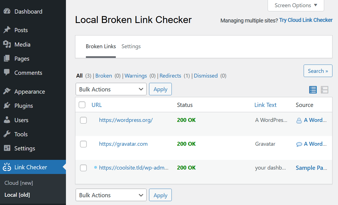This screenshot has height=205, width=338.
Task: Filter links by All
Action: pyautogui.click(x=80, y=76)
